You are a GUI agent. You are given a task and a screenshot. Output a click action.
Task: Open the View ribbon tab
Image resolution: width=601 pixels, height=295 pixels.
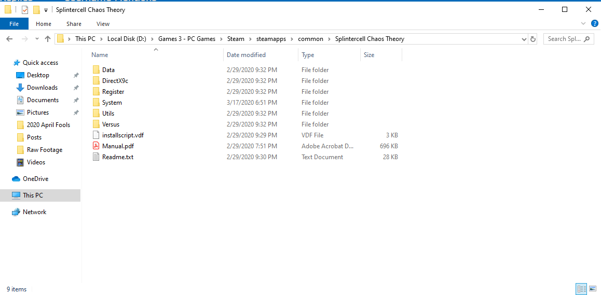(103, 24)
